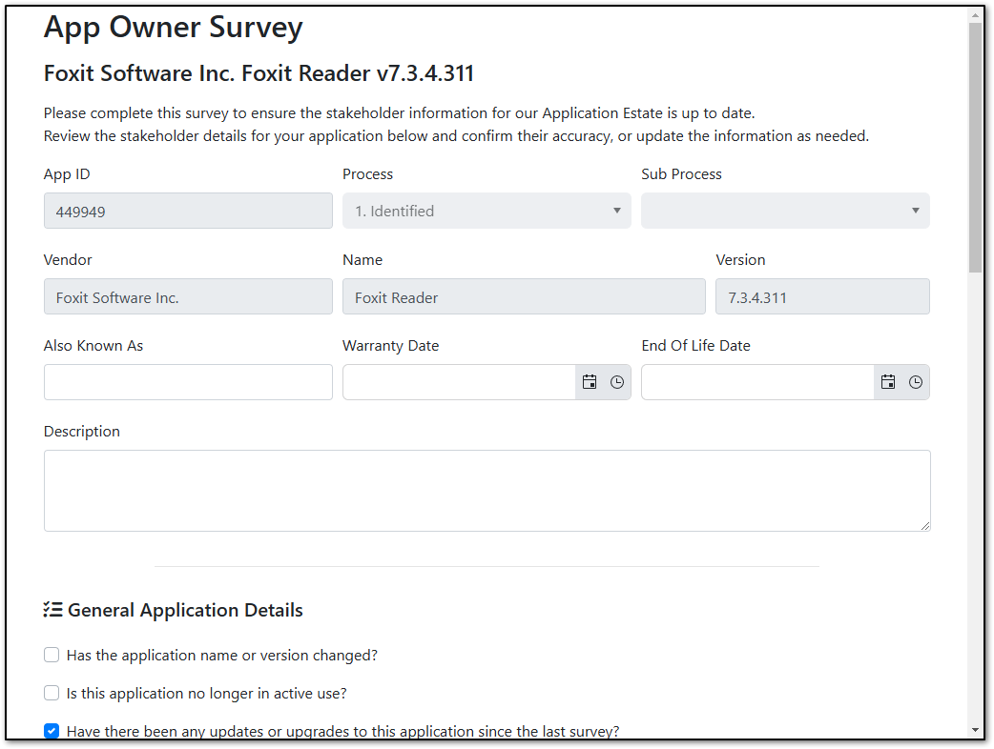Open the End Of Life Date calendar picker
Screen dimensions: 994x749
point(888,382)
